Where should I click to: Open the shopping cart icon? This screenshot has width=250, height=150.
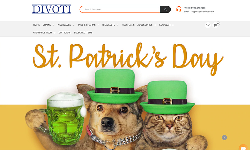coord(215,25)
